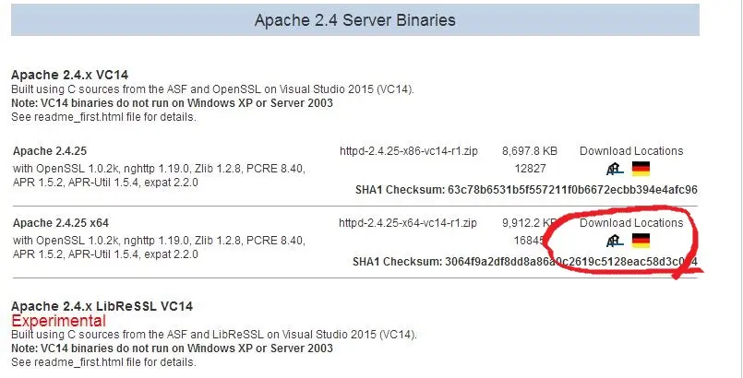Click the 8,697.8 KB file size
The image size is (743, 378).
click(x=530, y=151)
